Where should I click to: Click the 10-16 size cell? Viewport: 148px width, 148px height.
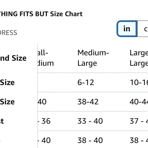pyautogui.click(x=139, y=82)
